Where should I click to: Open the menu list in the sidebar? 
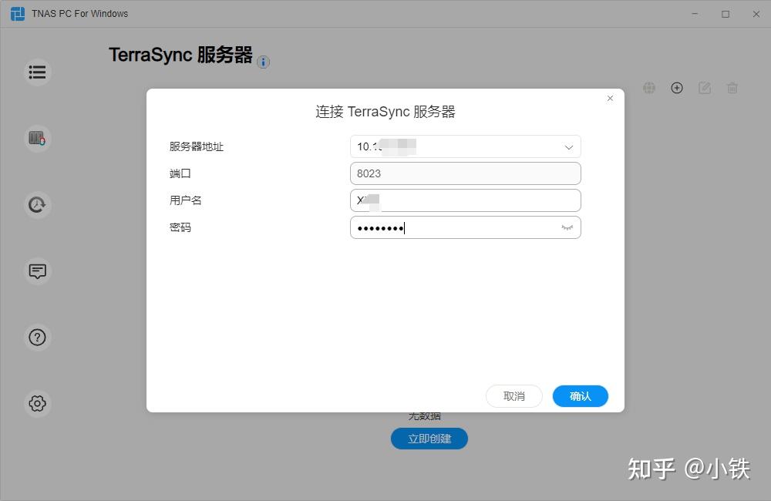click(x=37, y=71)
